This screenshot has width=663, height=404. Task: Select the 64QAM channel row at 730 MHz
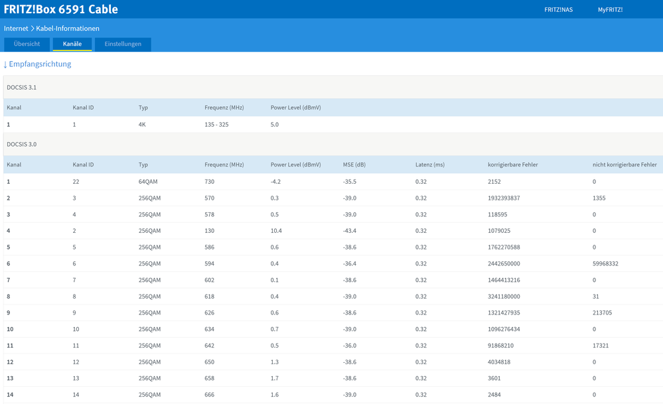coord(149,182)
